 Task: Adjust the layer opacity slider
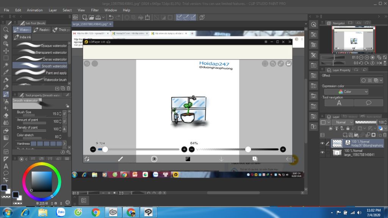(x=366, y=122)
